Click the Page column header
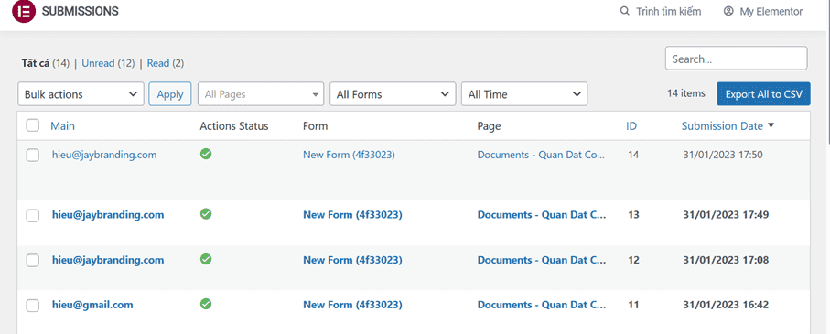The height and width of the screenshot is (334, 830). 489,126
